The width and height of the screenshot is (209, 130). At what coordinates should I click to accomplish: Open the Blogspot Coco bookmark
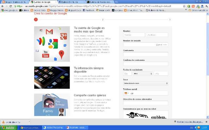pyautogui.click(x=73, y=10)
